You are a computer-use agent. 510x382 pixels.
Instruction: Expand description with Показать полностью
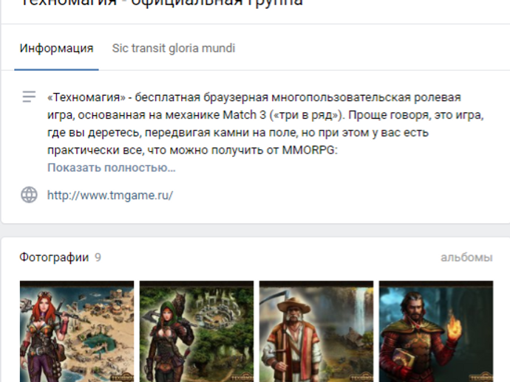pos(111,168)
